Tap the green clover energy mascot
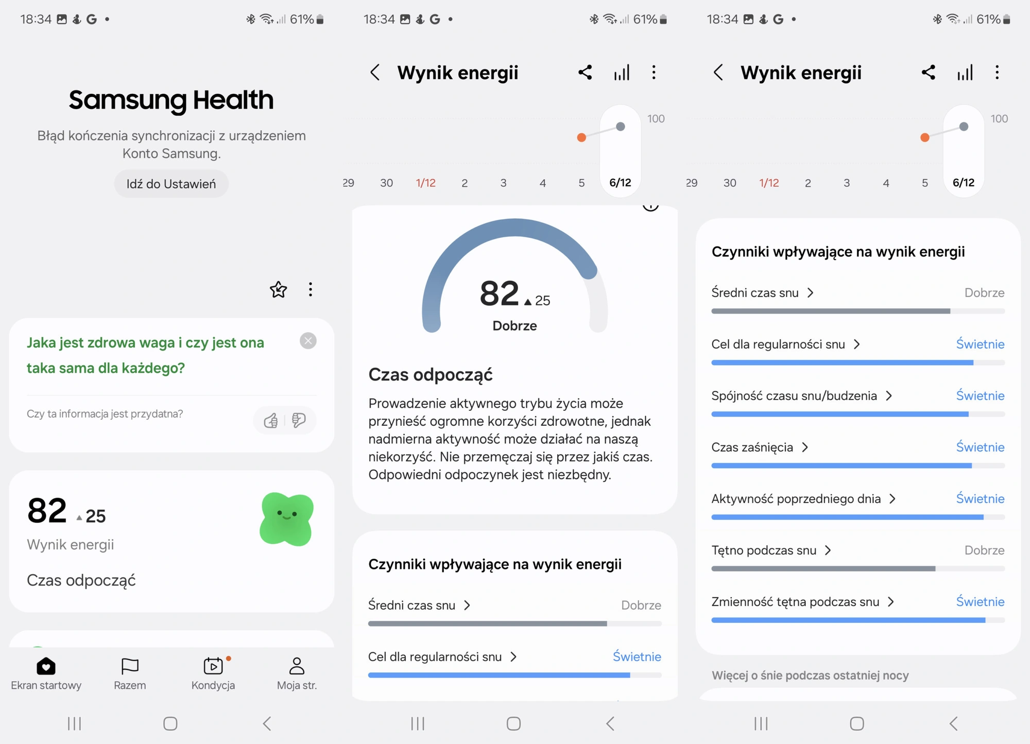Viewport: 1030px width, 744px height. [x=286, y=519]
